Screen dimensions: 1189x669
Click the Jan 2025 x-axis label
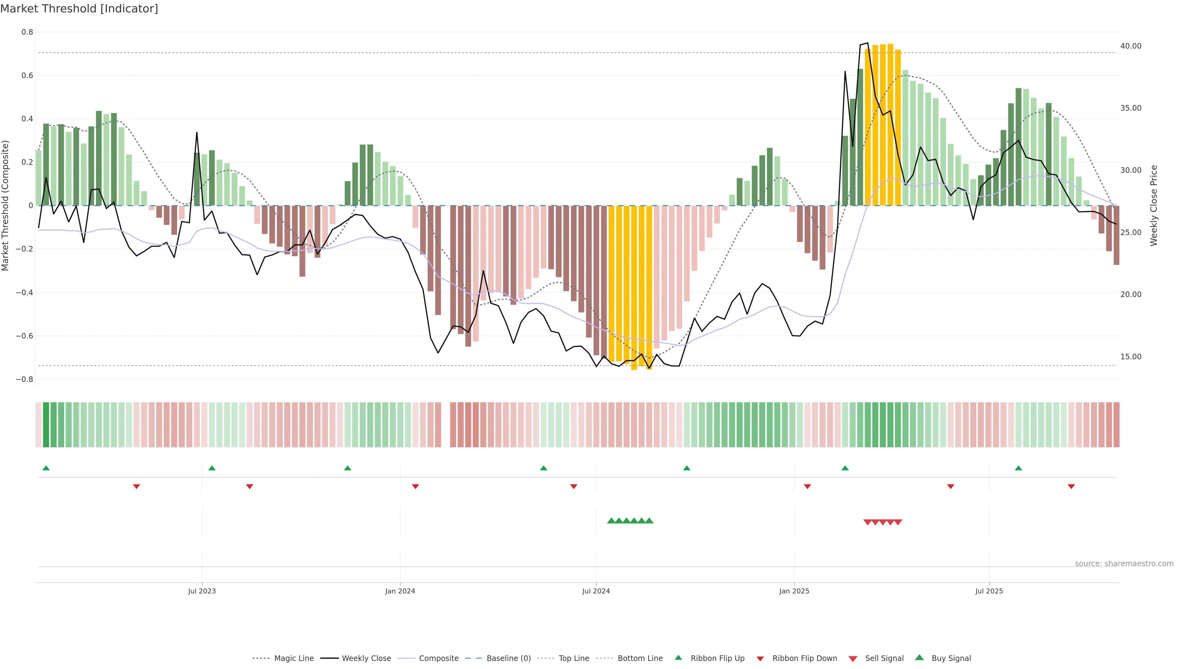[794, 591]
